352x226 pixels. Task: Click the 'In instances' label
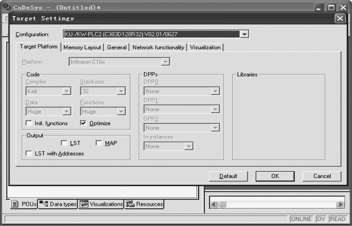coord(158,137)
